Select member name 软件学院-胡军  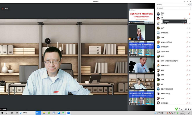pos(165,47)
